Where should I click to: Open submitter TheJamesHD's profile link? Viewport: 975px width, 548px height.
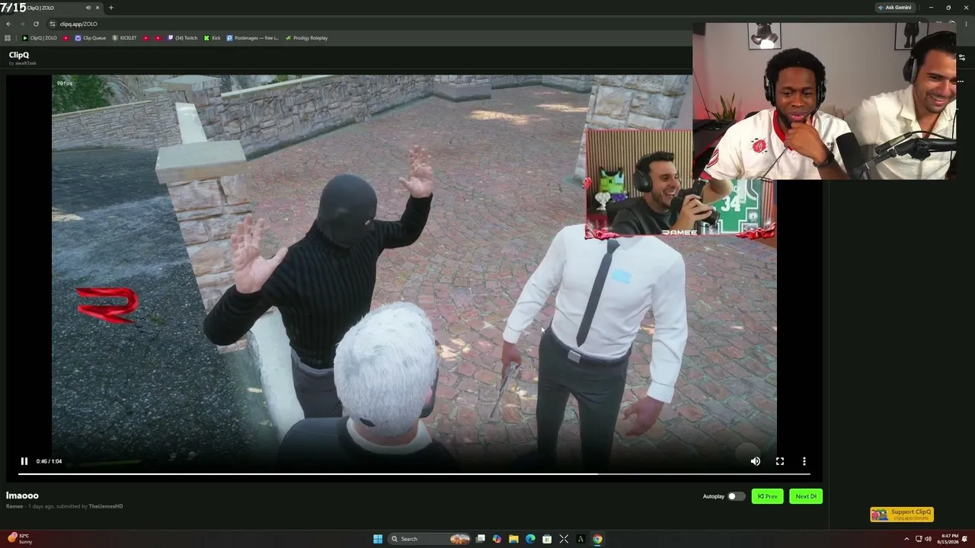tap(106, 506)
